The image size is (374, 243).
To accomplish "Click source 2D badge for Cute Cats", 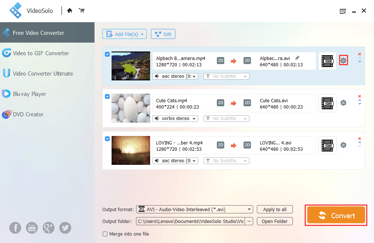I will pyautogui.click(x=221, y=103).
